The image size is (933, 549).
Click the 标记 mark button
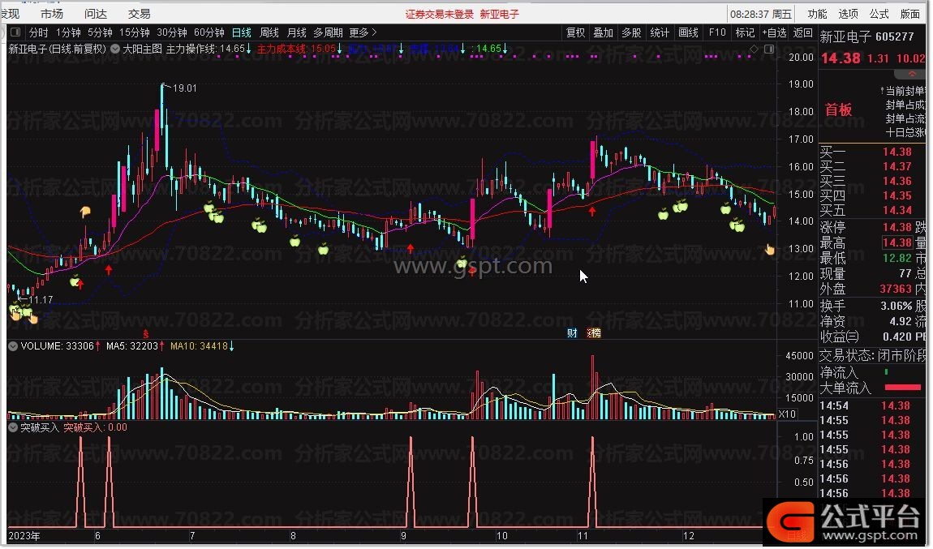click(745, 32)
